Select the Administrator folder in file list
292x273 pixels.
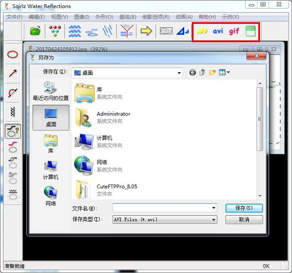point(102,117)
